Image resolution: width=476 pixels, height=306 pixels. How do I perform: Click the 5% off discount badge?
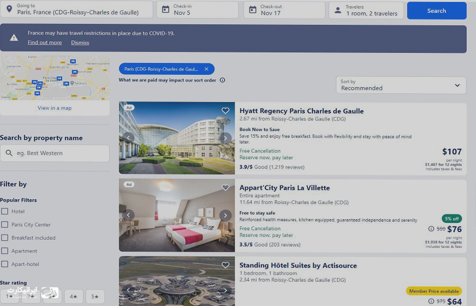point(452,218)
